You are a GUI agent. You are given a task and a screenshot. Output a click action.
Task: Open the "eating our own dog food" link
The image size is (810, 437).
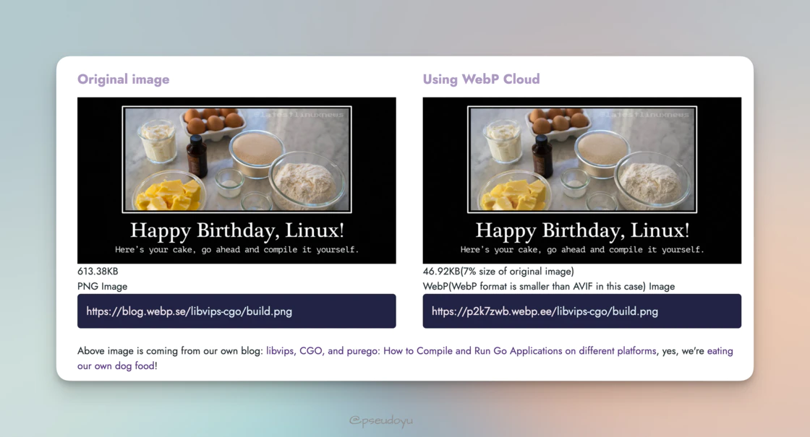720,351
